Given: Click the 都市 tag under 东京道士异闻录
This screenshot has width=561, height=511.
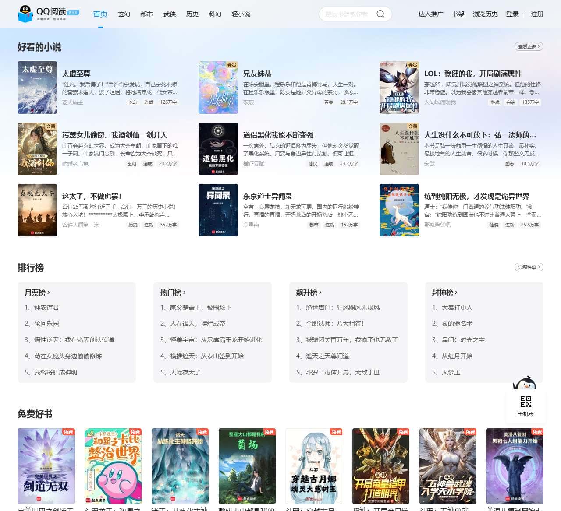Looking at the screenshot, I should (314, 225).
